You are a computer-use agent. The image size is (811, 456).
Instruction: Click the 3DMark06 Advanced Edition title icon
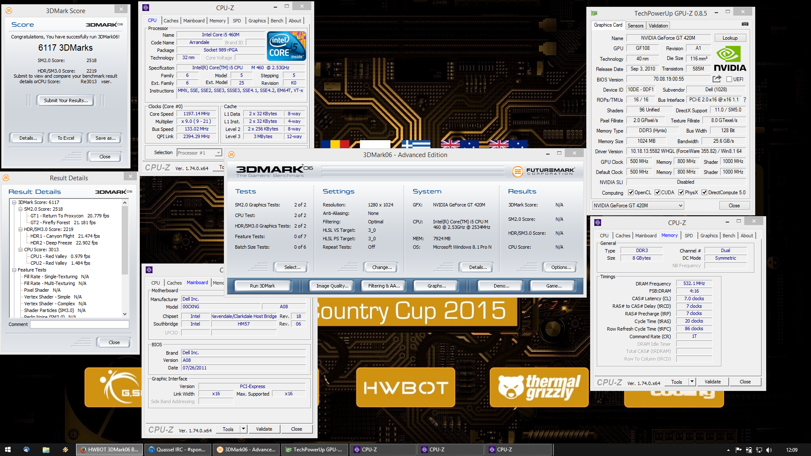pyautogui.click(x=231, y=155)
